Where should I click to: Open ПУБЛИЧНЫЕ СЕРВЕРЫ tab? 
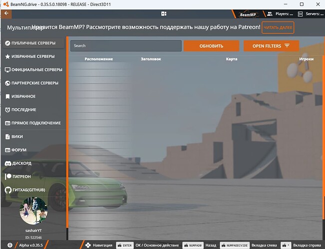pos(33,43)
